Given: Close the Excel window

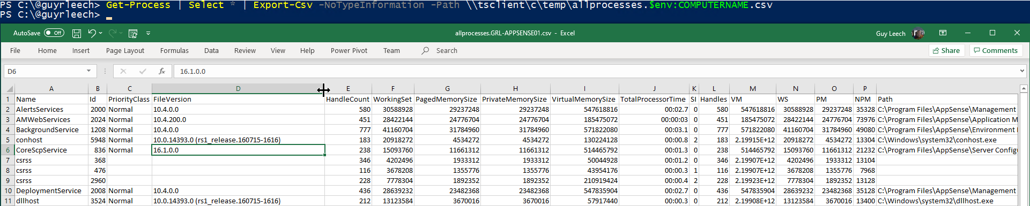Looking at the screenshot, I should 1017,33.
